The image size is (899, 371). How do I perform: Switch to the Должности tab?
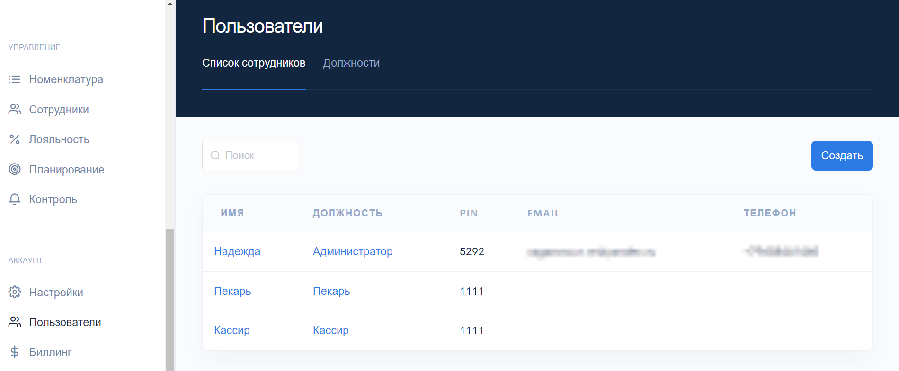351,63
